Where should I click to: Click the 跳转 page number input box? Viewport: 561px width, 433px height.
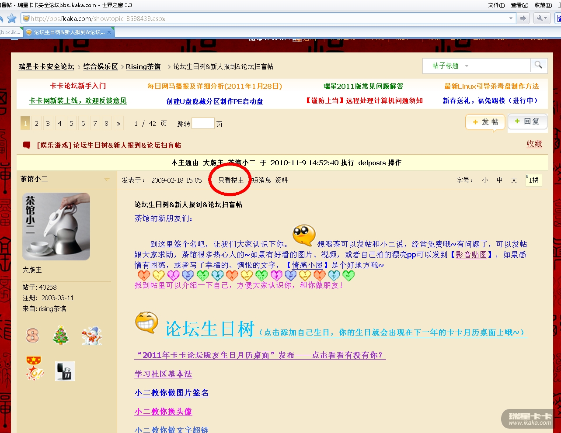coord(203,124)
